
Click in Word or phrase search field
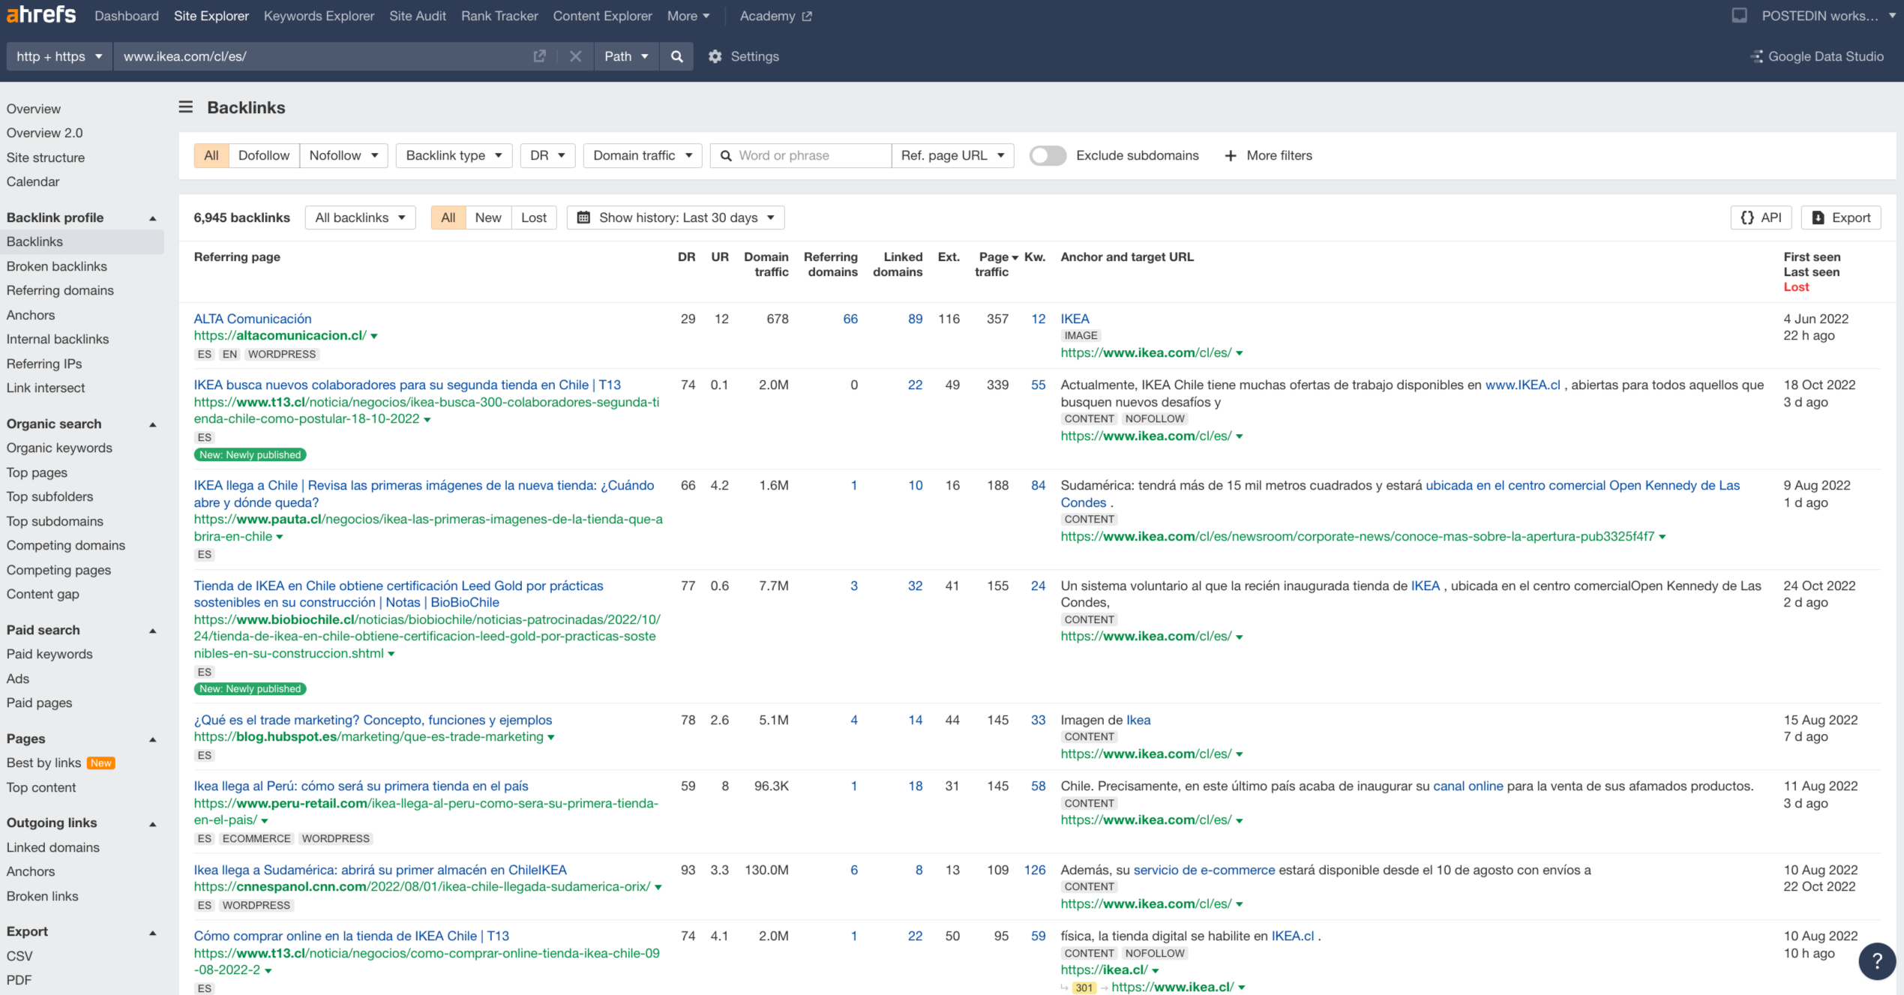point(800,155)
